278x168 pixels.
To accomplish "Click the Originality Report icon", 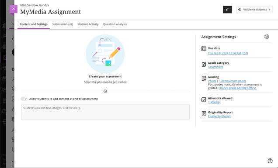I will coord(204,113).
